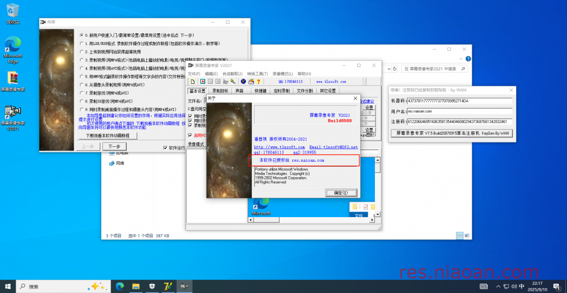567x293 pixels.
Task: Click the camera toolbar icon in recorder
Action: (x=226, y=81)
